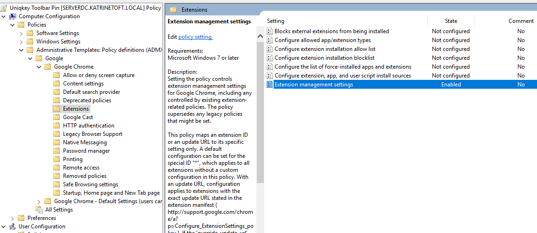Select the Extension management settings row
This screenshot has width=537, height=233.
[402, 85]
